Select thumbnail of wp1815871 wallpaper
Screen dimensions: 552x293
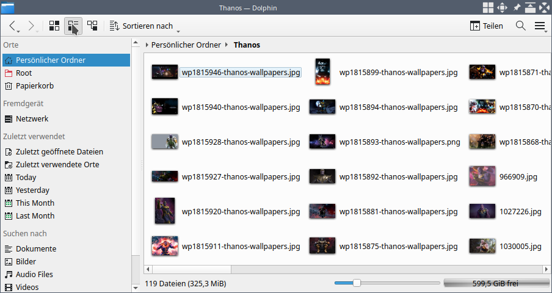(482, 72)
